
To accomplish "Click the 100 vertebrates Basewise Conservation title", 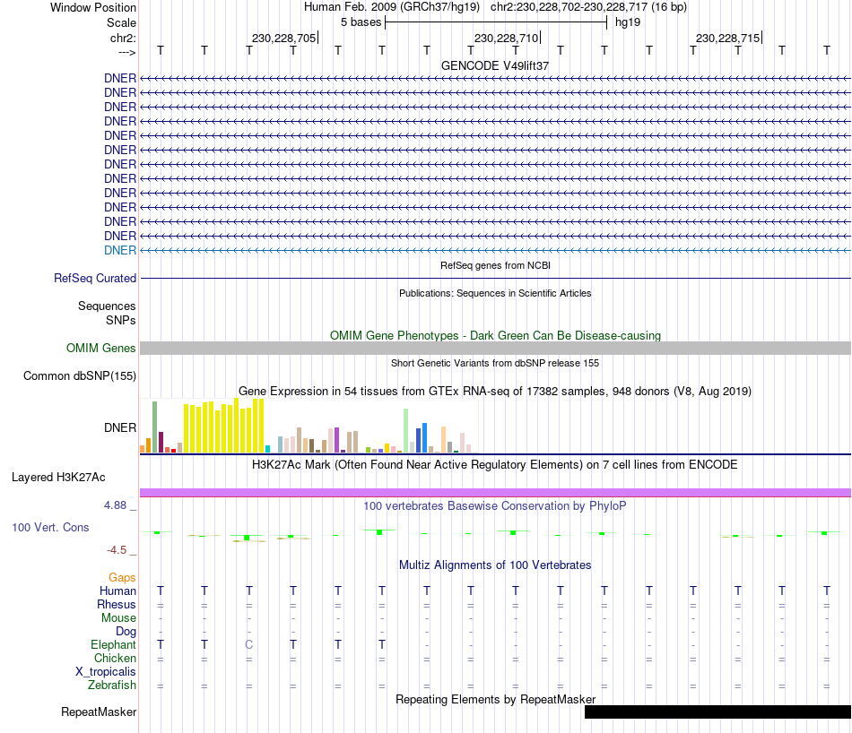I will coord(495,506).
